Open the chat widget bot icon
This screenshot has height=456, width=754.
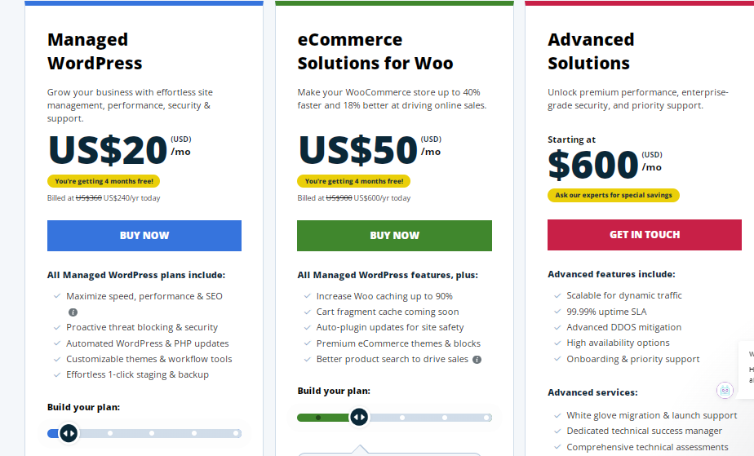click(x=725, y=390)
